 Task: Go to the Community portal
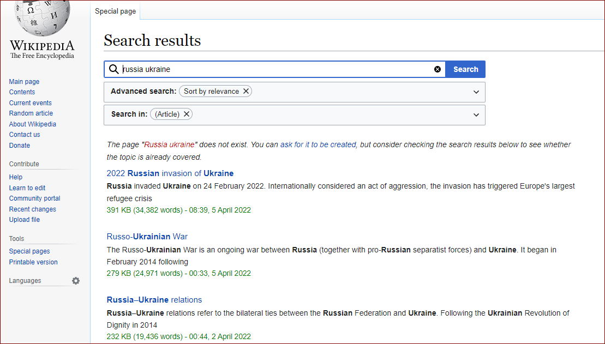(35, 198)
